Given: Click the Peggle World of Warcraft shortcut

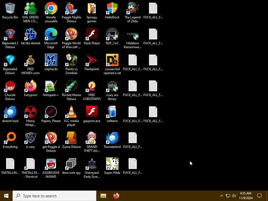Looking at the screenshot, I should [x=71, y=38].
